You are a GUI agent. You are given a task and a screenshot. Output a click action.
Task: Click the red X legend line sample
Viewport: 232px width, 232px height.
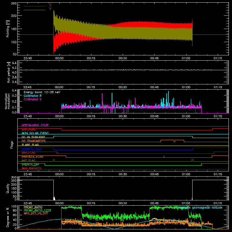pyautogui.click(x=35, y=6)
